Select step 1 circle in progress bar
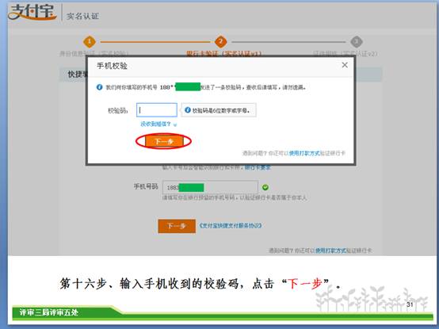 [x=90, y=42]
